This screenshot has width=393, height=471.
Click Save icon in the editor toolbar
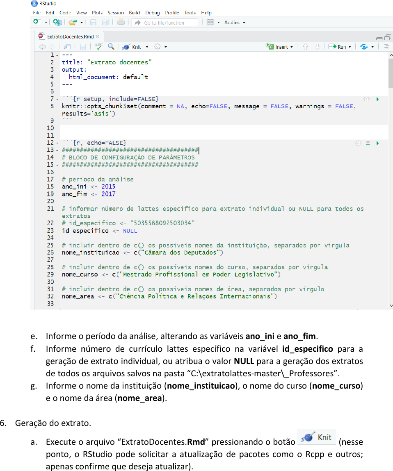83,47
